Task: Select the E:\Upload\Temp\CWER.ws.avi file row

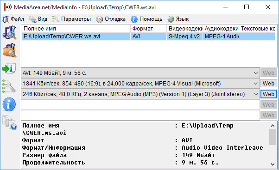Action: point(148,36)
